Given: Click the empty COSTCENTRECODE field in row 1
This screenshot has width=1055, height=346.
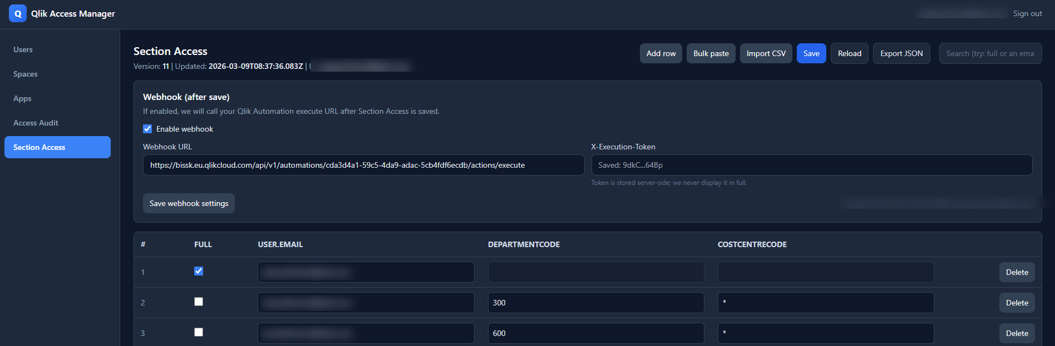Looking at the screenshot, I should pos(826,272).
